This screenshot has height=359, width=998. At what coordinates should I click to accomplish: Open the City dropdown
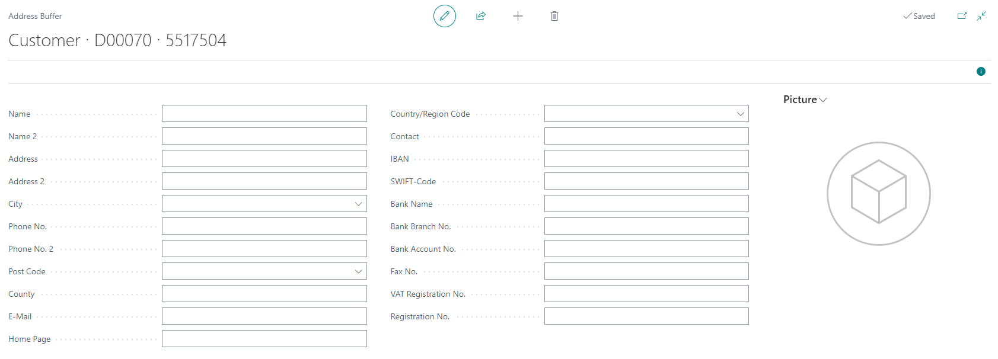(358, 204)
